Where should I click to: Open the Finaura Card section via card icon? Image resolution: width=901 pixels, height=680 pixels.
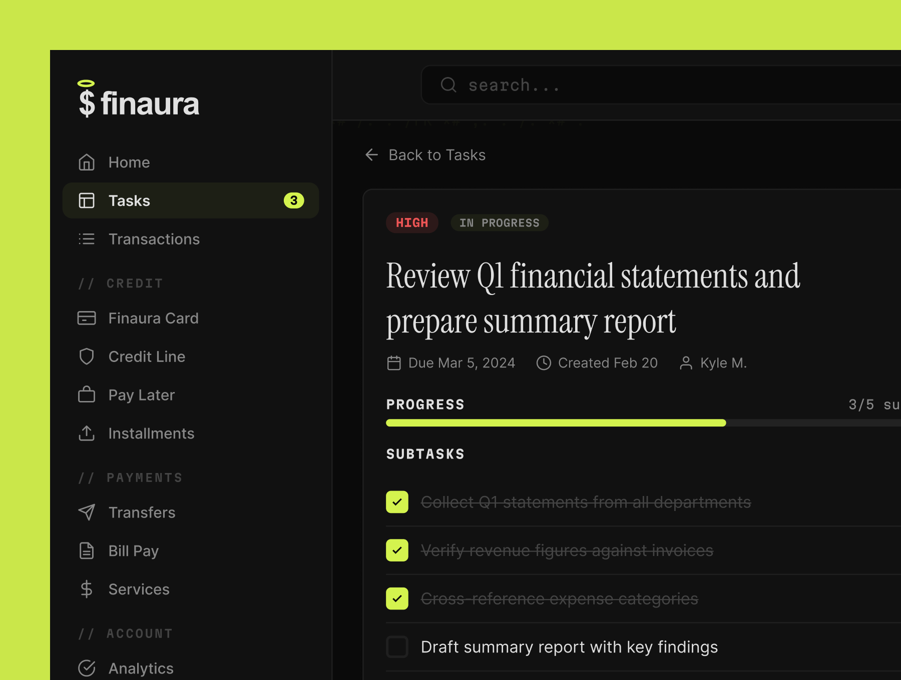click(x=87, y=318)
